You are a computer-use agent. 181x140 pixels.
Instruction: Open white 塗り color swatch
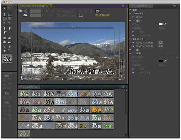(160, 24)
